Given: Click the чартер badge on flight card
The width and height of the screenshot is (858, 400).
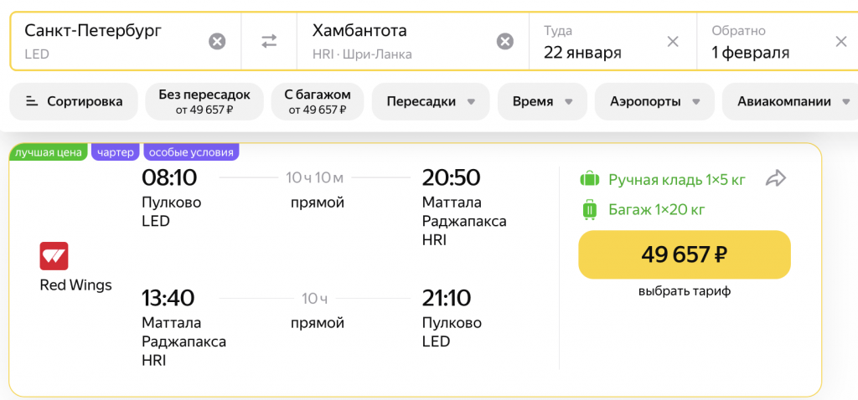Looking at the screenshot, I should click(115, 152).
